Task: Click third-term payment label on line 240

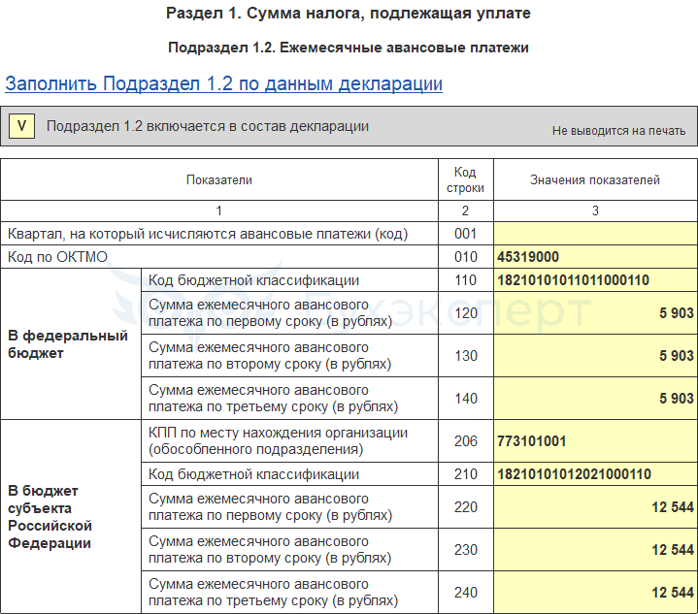Action: [x=273, y=593]
